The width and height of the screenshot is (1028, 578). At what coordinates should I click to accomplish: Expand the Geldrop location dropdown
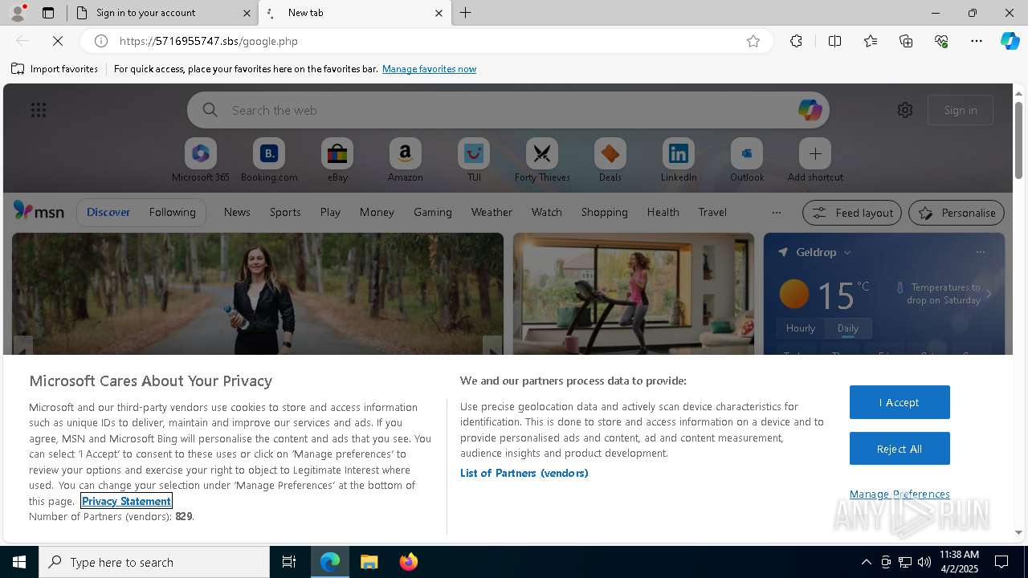pos(846,252)
